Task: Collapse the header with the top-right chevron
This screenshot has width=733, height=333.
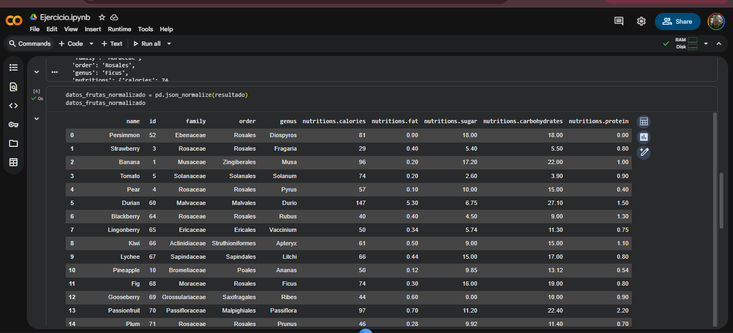Action: pos(718,44)
